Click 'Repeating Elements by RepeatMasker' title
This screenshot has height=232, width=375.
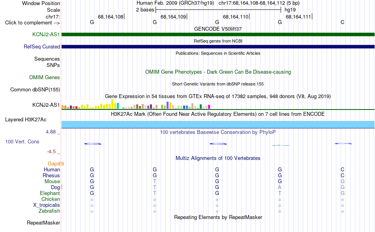tap(218, 217)
